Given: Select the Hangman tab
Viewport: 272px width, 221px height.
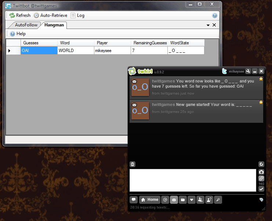Looking at the screenshot, I should 54,25.
